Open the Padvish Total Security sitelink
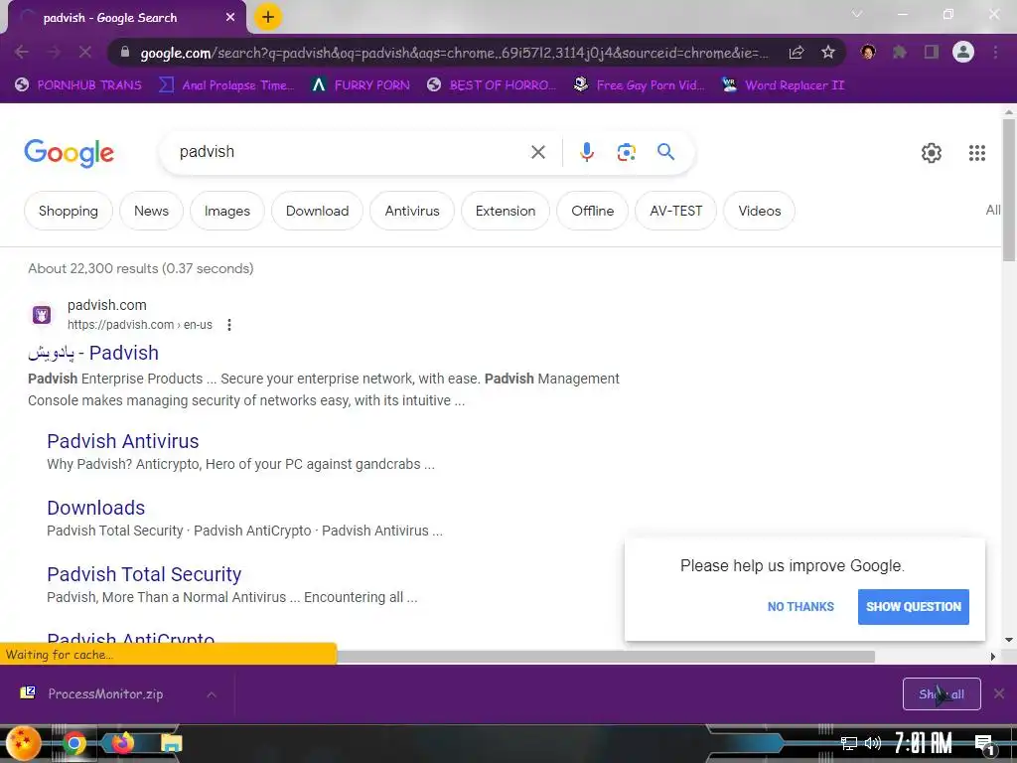This screenshot has width=1017, height=763. click(144, 574)
